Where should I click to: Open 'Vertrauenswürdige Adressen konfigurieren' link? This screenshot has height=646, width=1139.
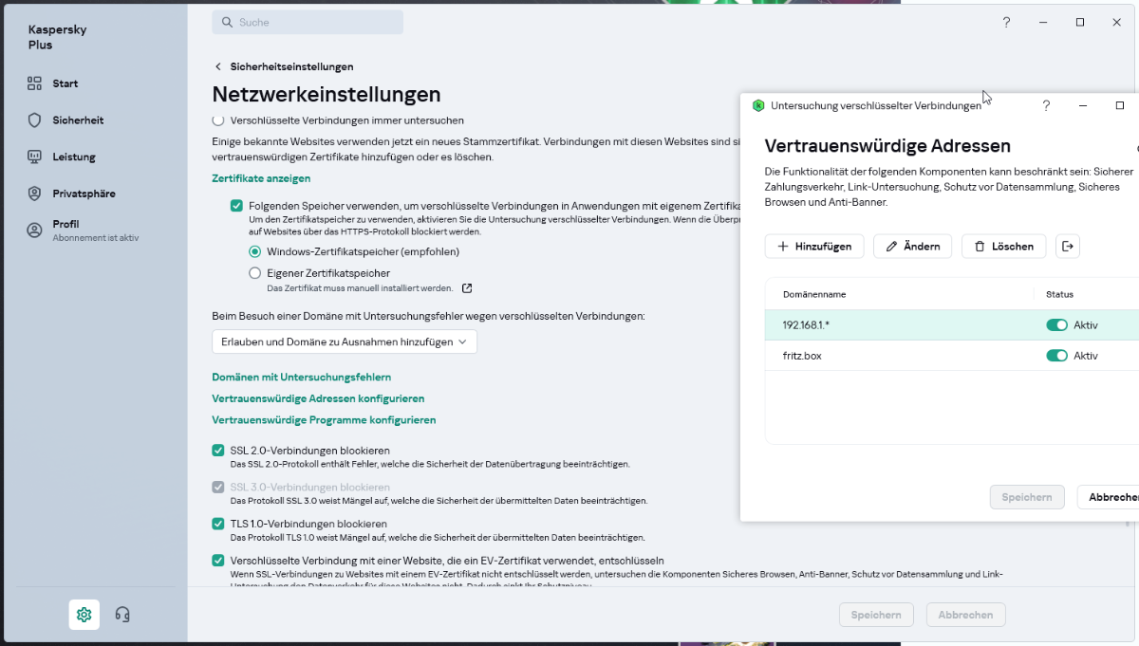click(318, 398)
